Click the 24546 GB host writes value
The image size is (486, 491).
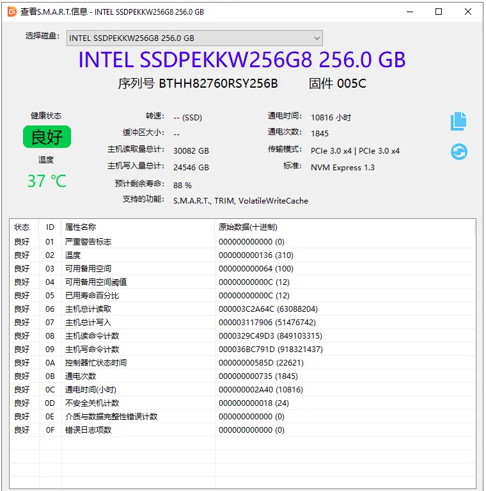[x=191, y=168]
